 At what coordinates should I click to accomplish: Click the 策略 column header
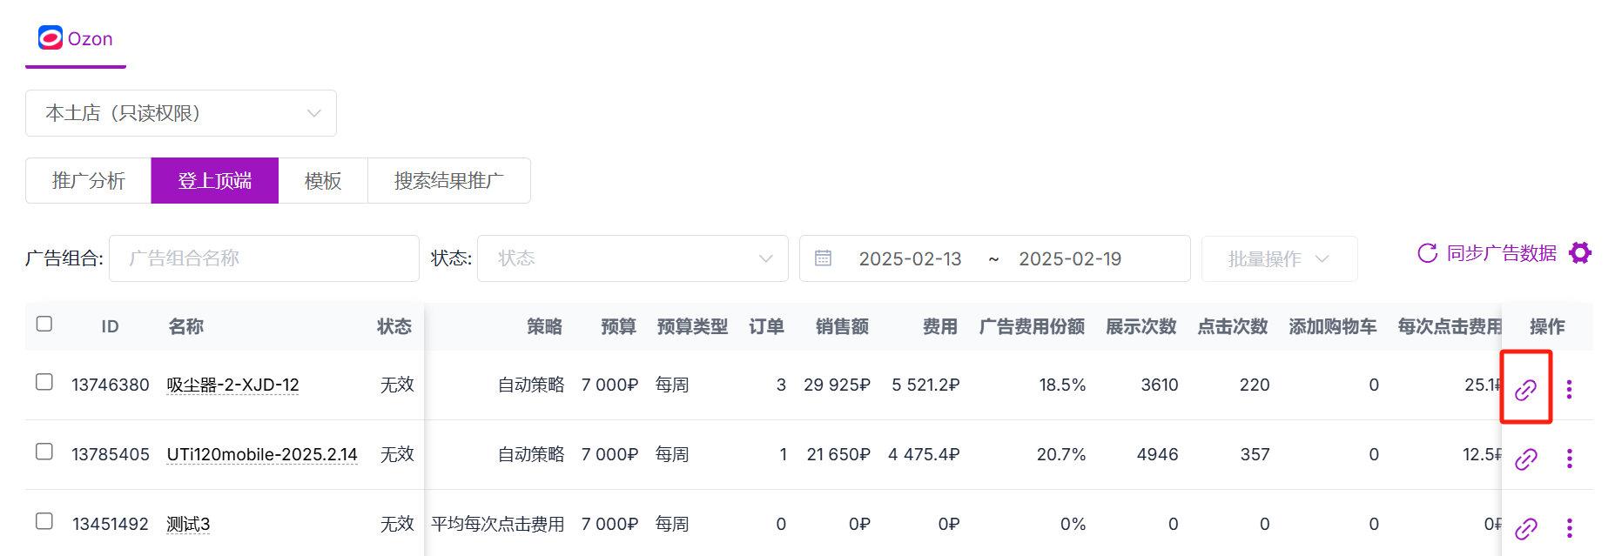coord(544,326)
